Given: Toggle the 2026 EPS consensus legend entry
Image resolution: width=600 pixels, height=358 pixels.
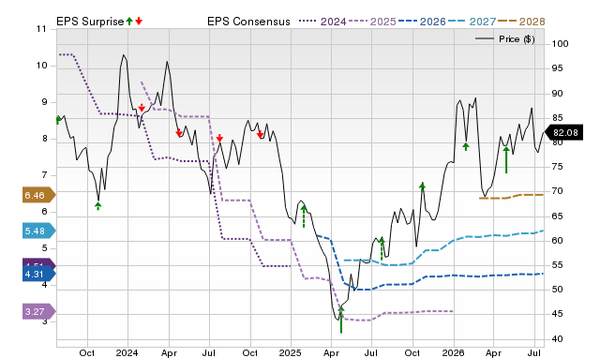Looking at the screenshot, I should pos(422,22).
